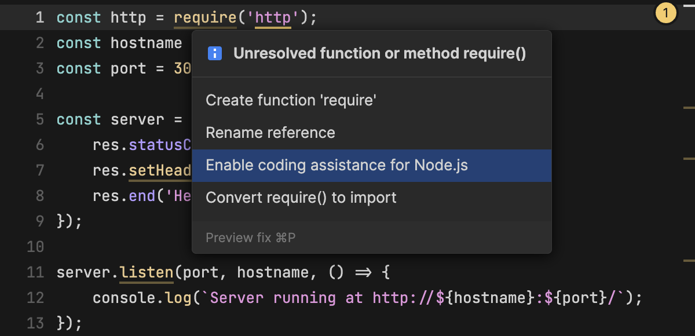Viewport: 695px width, 336px height.
Task: Click line number 11 in the gutter
Action: pos(35,272)
